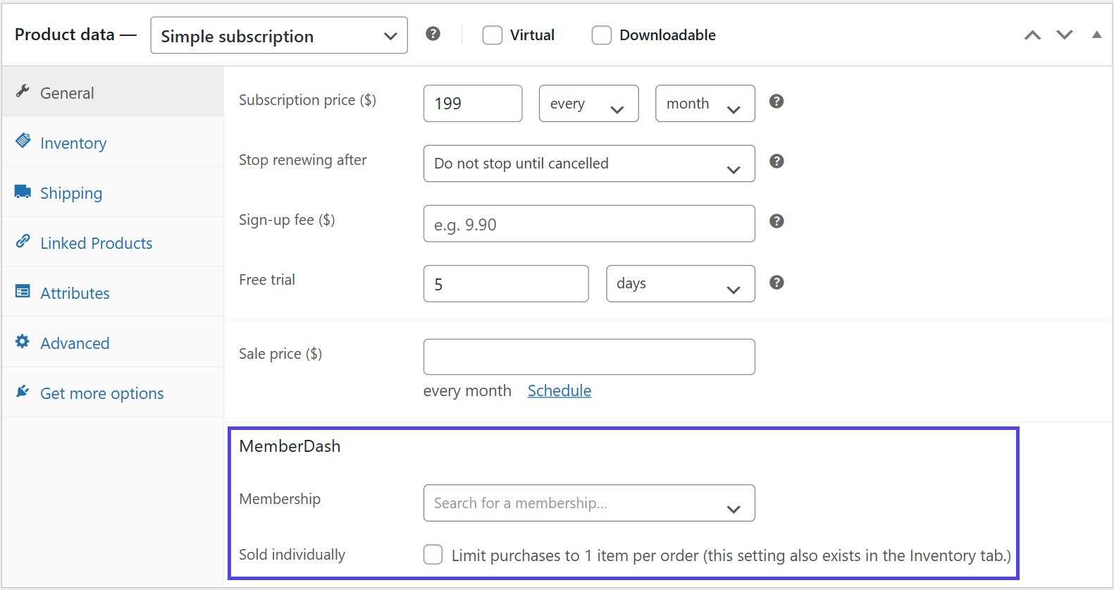
Task: Click the Shipping truck icon
Action: click(23, 191)
